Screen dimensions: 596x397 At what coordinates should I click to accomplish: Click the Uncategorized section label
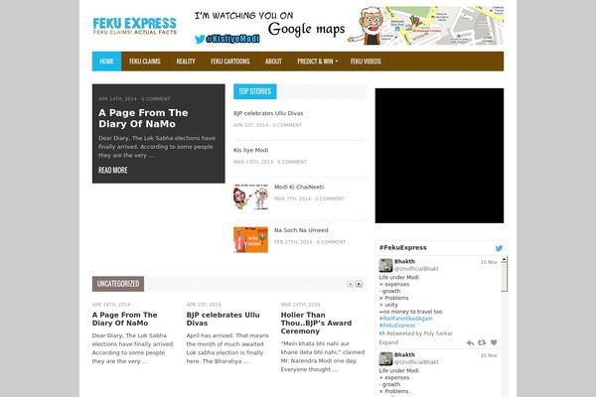(x=118, y=284)
